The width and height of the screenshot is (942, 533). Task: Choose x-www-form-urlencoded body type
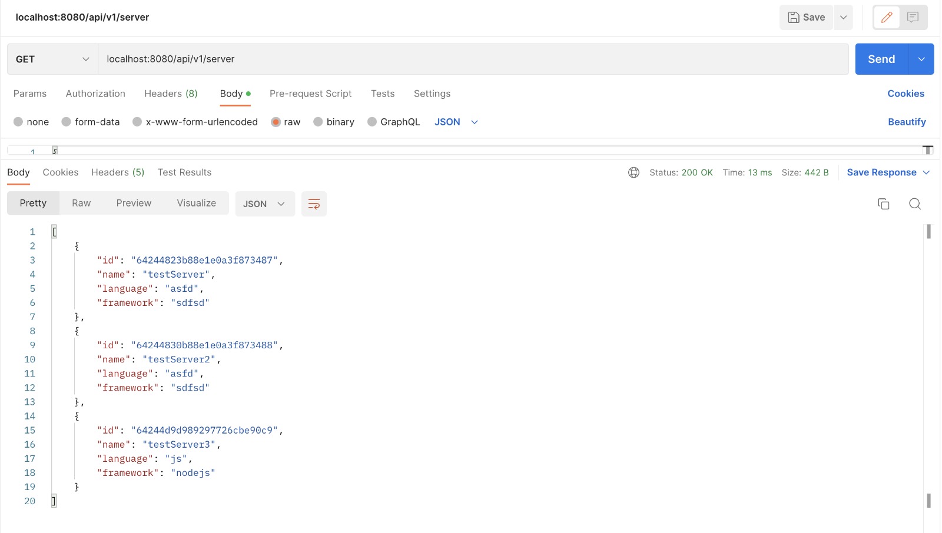pos(137,122)
